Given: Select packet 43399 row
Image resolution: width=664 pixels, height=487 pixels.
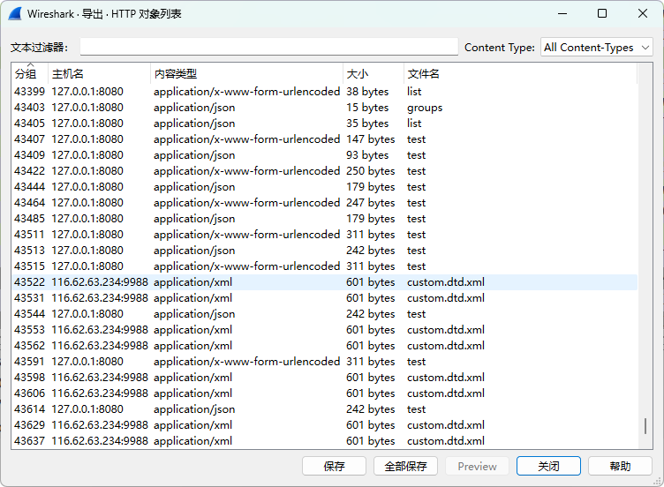Looking at the screenshot, I should click(x=324, y=92).
